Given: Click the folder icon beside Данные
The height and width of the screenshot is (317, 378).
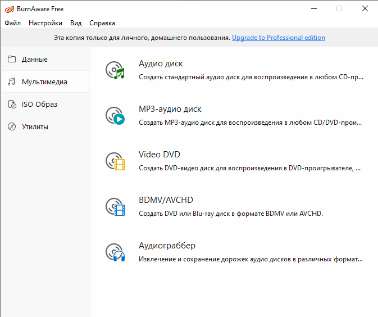Looking at the screenshot, I should click(x=12, y=59).
